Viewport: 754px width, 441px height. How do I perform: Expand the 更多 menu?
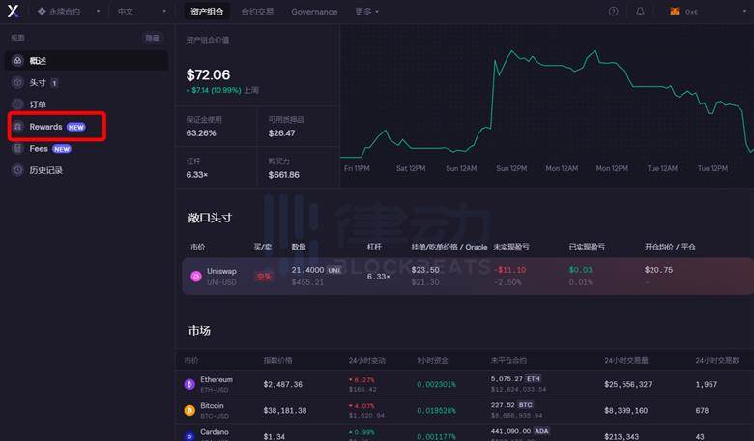(366, 11)
